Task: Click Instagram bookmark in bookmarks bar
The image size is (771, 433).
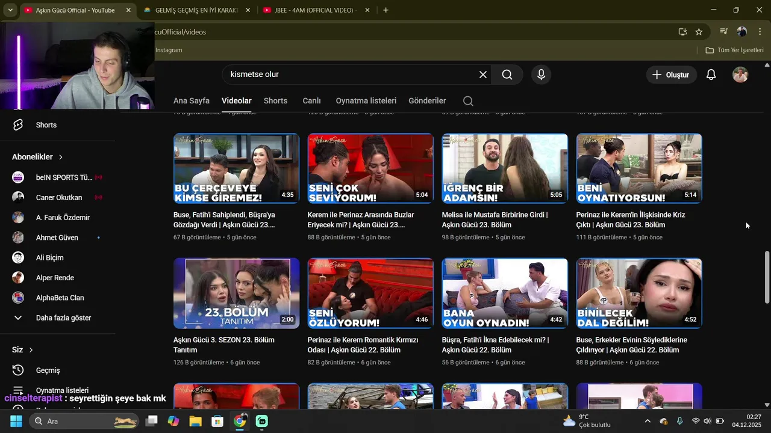Action: pyautogui.click(x=169, y=50)
